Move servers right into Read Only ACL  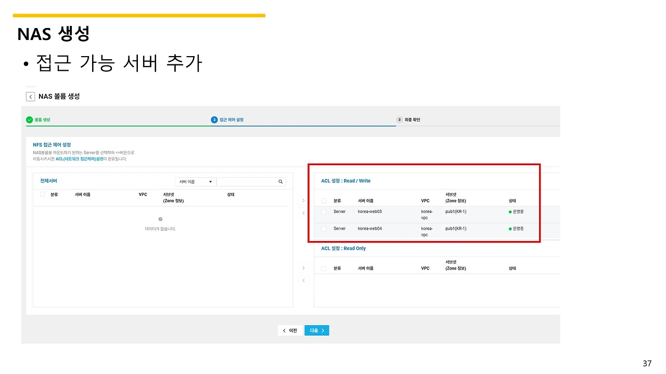click(x=303, y=268)
